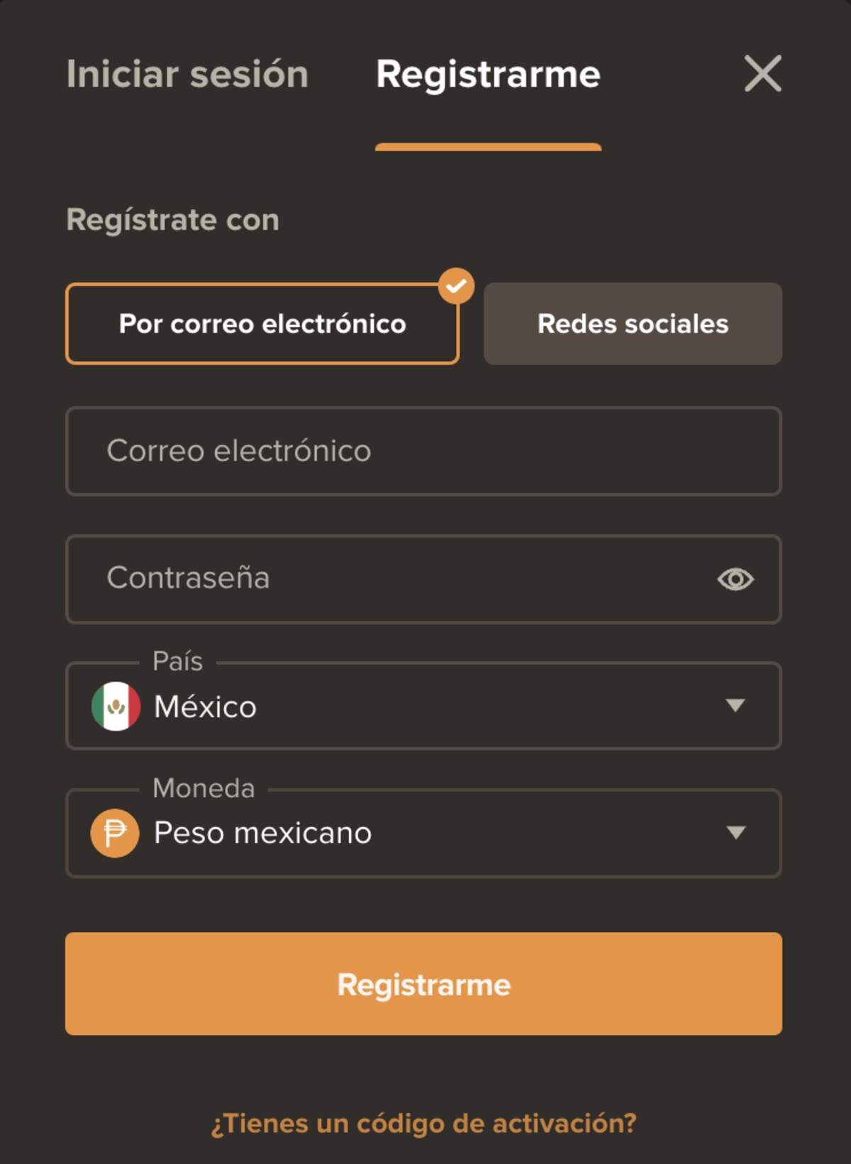Screen dimensions: 851x1164
Task: Expand the currency selector showing Peso mexicano
Action: pyautogui.click(x=423, y=833)
